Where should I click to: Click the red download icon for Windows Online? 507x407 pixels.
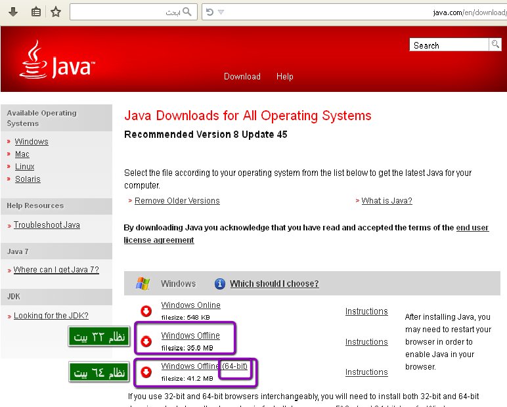tap(146, 311)
